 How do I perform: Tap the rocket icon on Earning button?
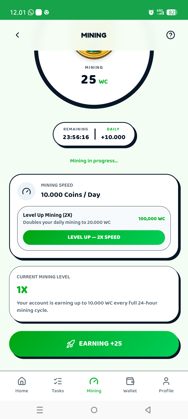click(x=71, y=344)
